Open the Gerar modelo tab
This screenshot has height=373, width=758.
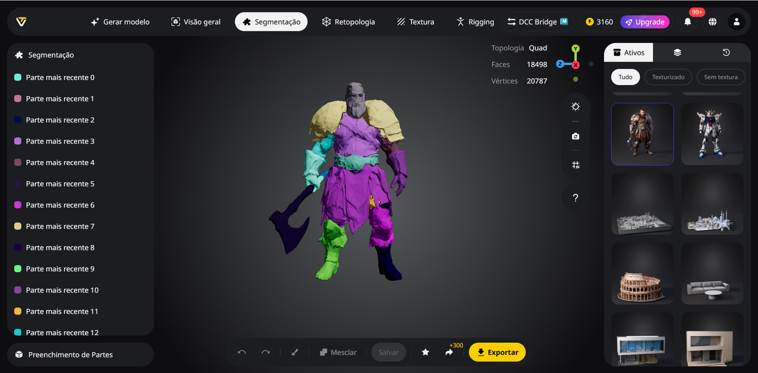[x=120, y=22]
